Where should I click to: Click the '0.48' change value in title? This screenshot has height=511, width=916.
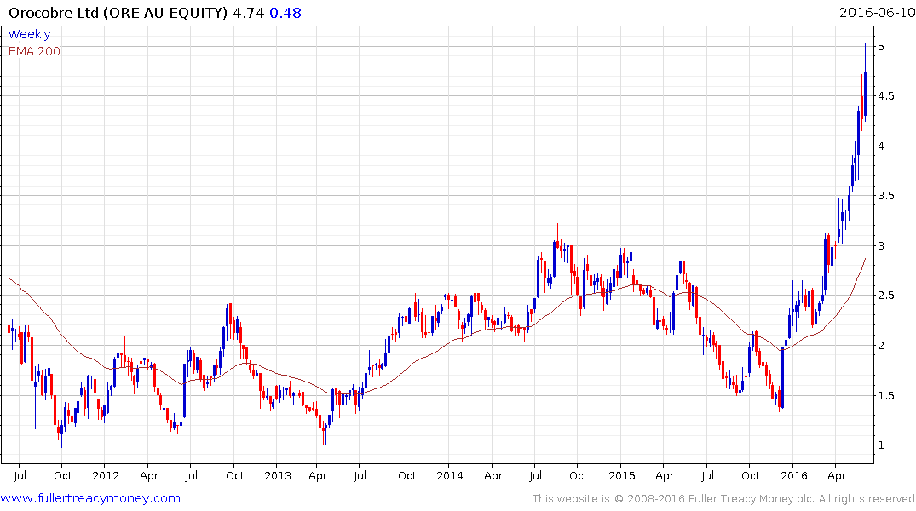pos(285,12)
